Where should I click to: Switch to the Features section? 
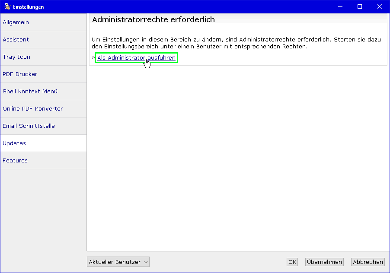pyautogui.click(x=15, y=161)
